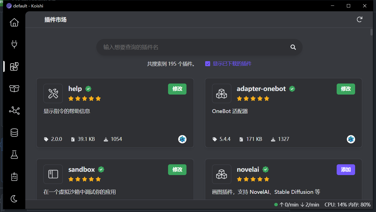Image resolution: width=376 pixels, height=212 pixels.
Task: Click the star rating of help plugin
Action: tap(85, 98)
